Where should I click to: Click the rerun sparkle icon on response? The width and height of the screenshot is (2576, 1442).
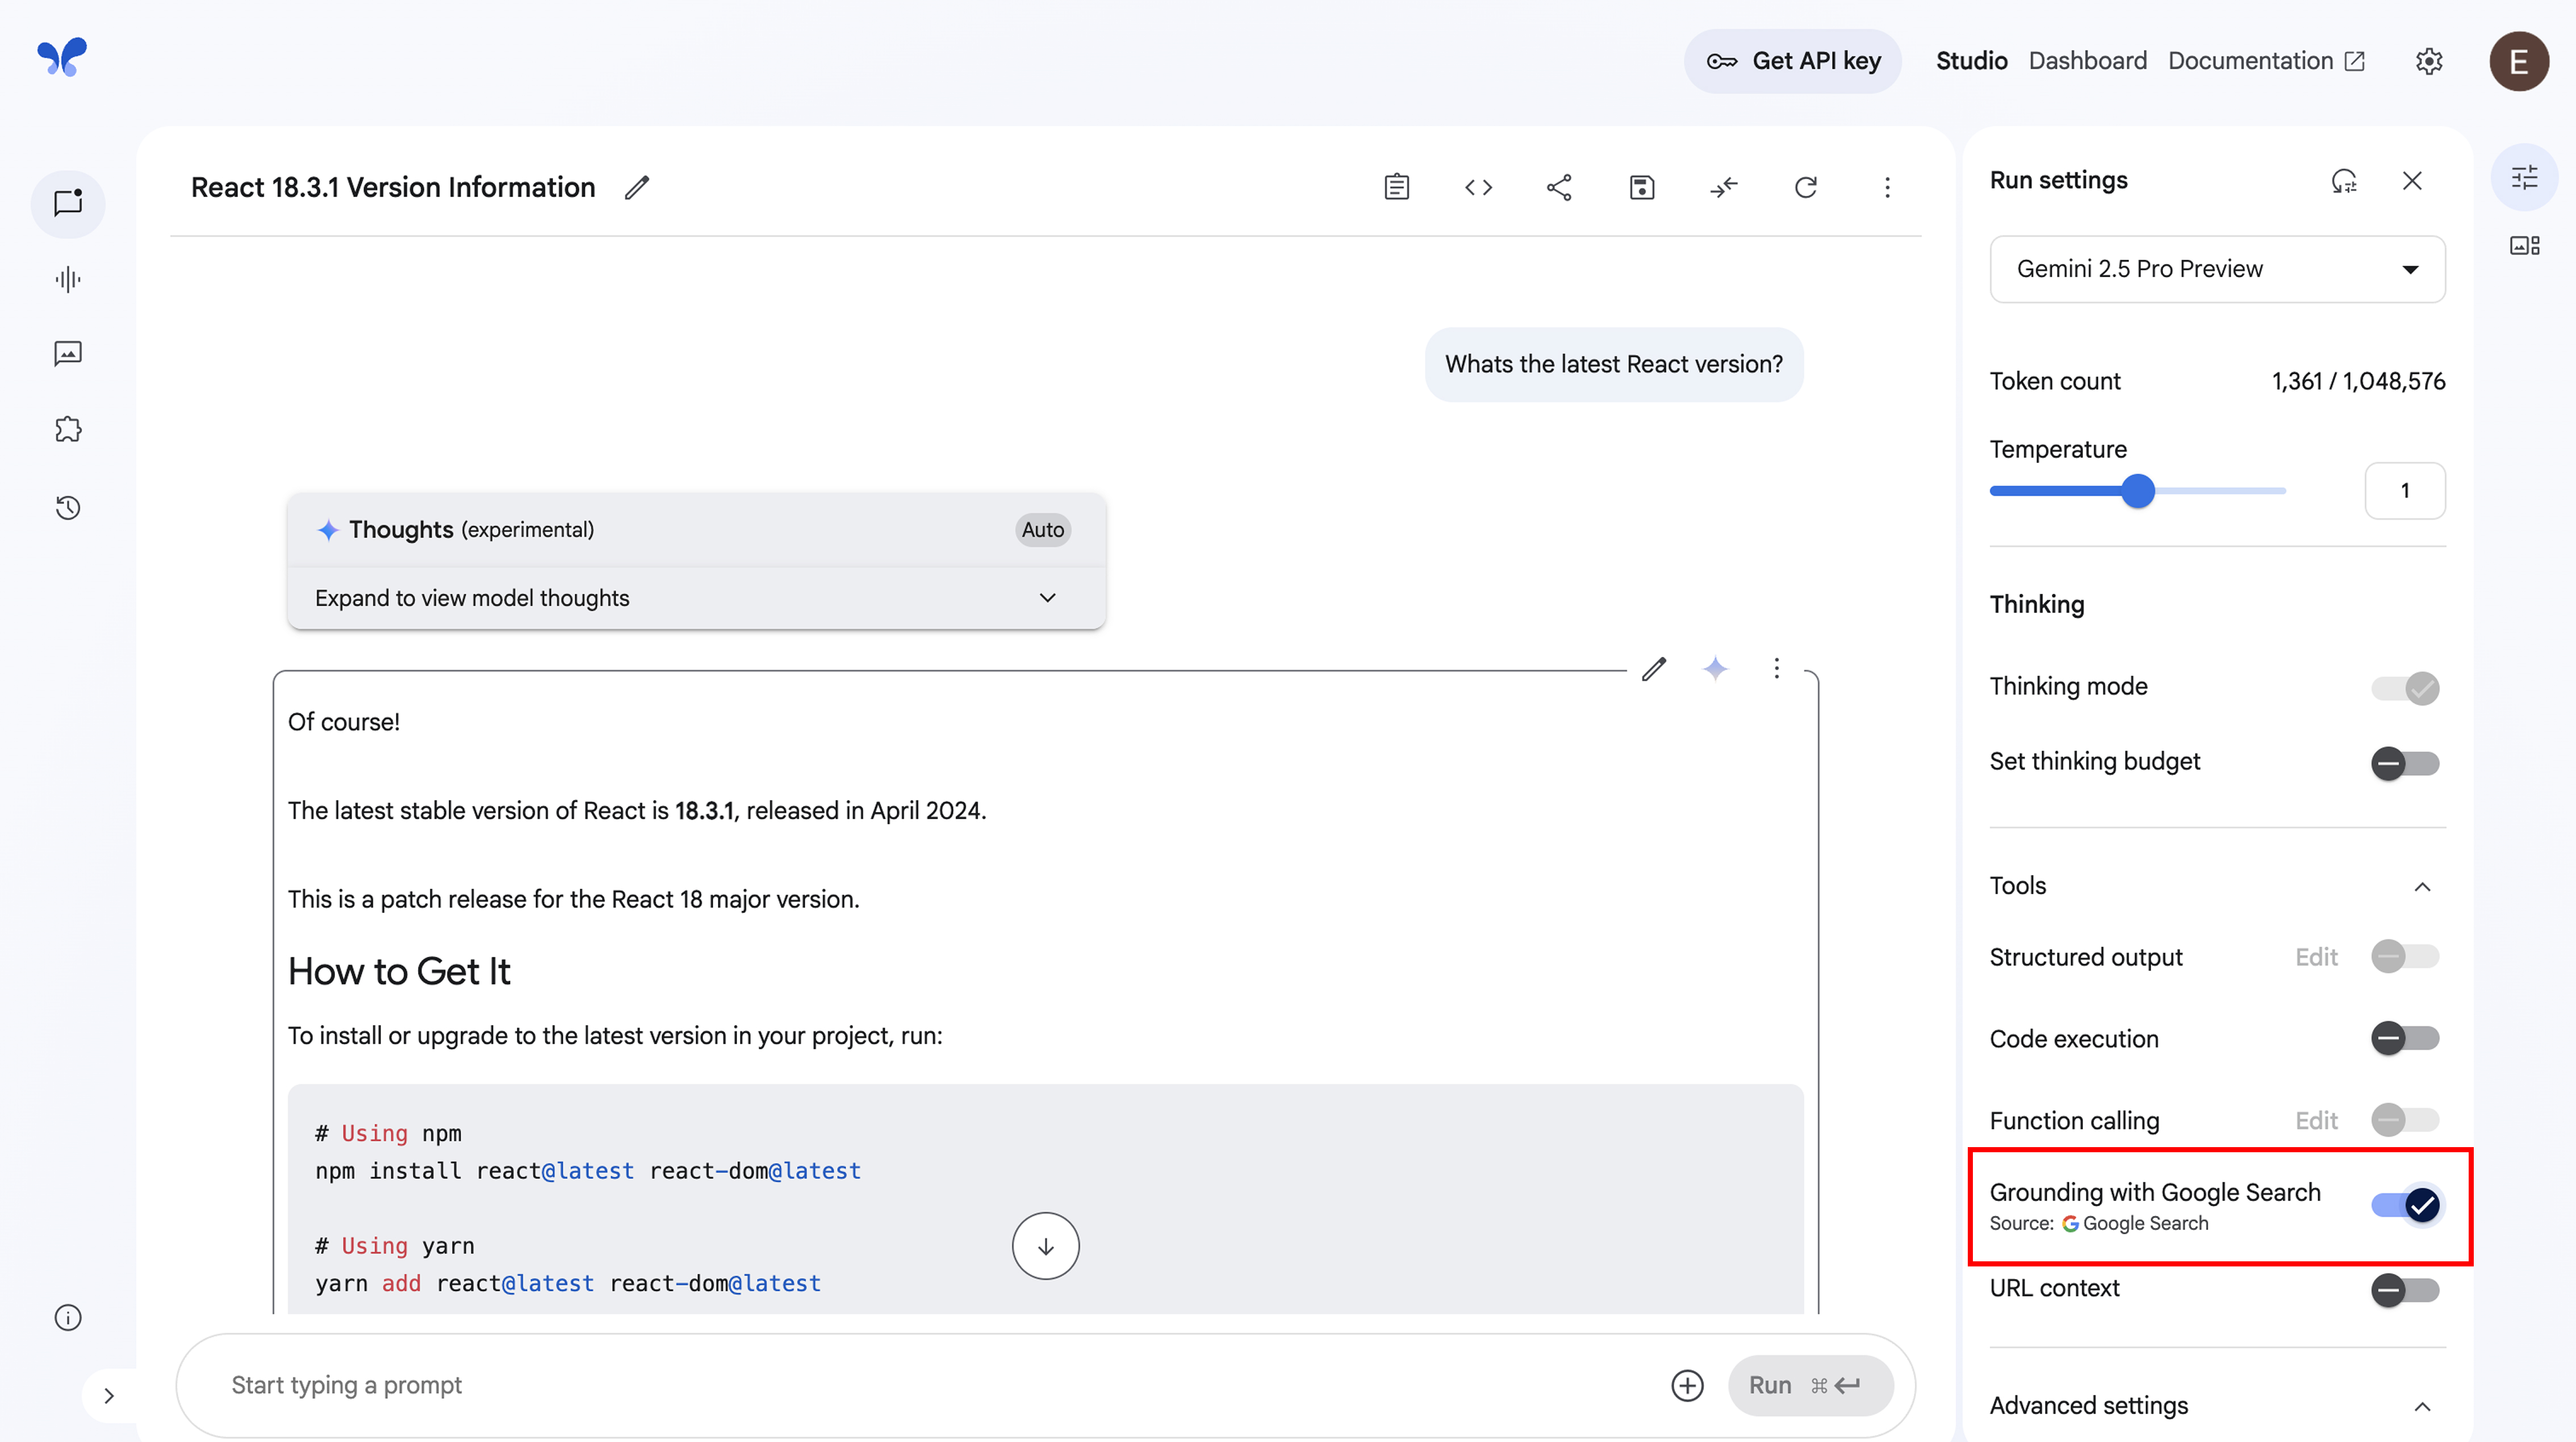[x=1716, y=669]
